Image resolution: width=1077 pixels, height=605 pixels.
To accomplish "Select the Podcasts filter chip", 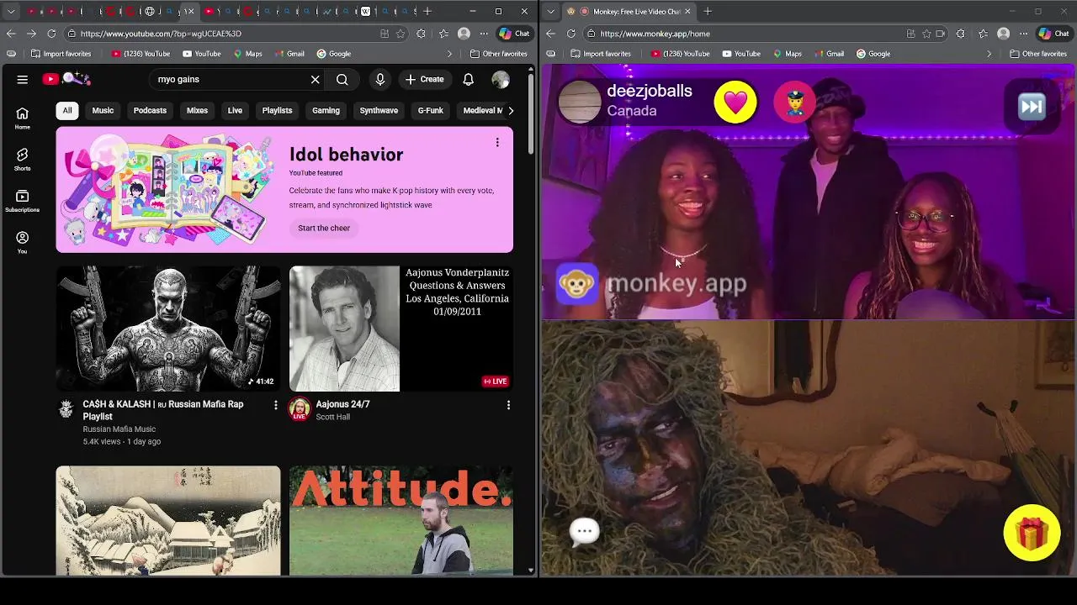I will 150,110.
